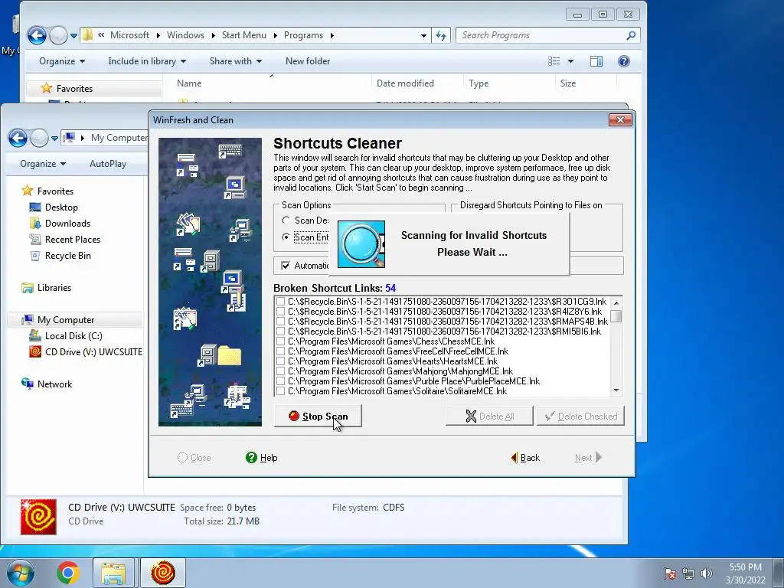Stop the shortcut scan
Viewport: 784px width, 588px height.
(x=318, y=416)
